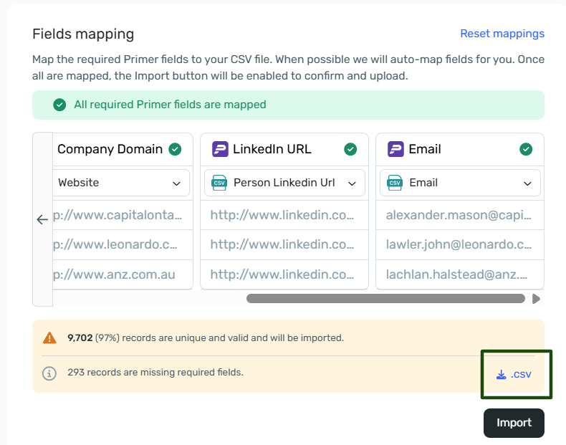Click Company Domain mapped check mark
This screenshot has width=566, height=445.
(x=175, y=149)
